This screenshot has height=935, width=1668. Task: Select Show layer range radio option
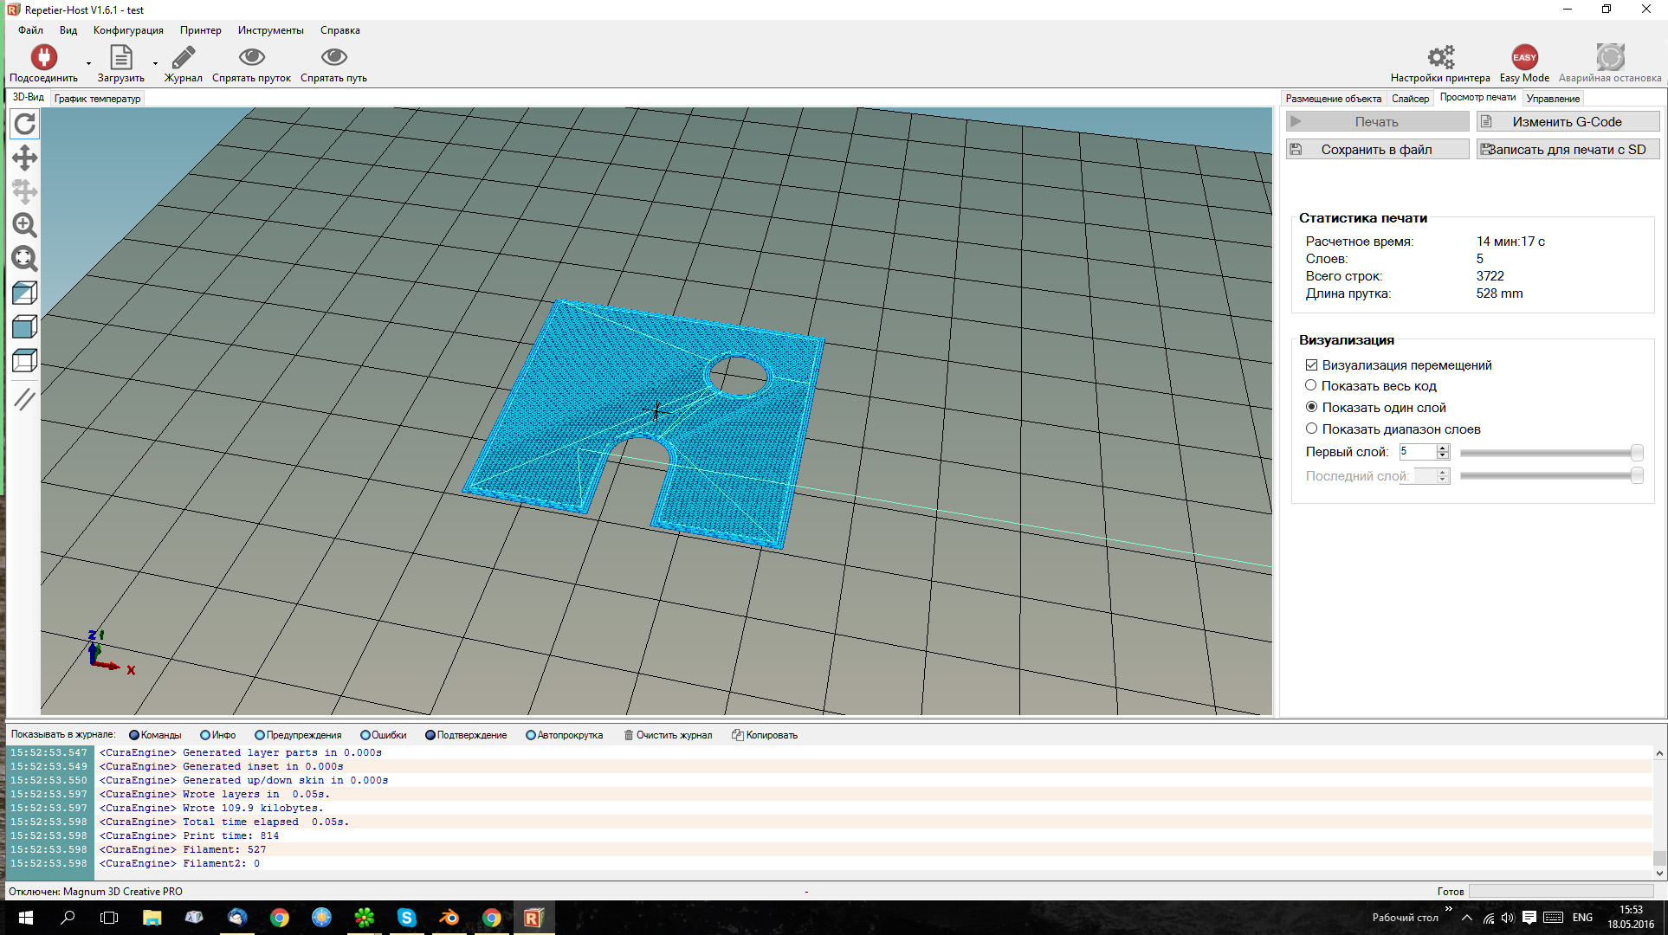pos(1311,429)
